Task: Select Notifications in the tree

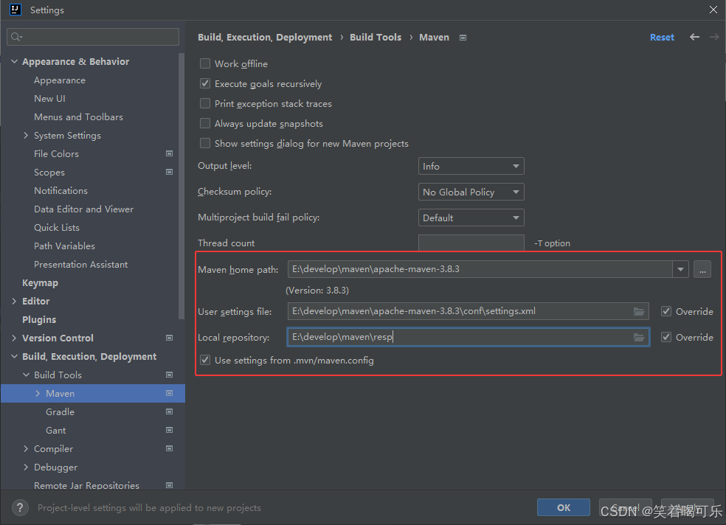Action: pyautogui.click(x=60, y=190)
